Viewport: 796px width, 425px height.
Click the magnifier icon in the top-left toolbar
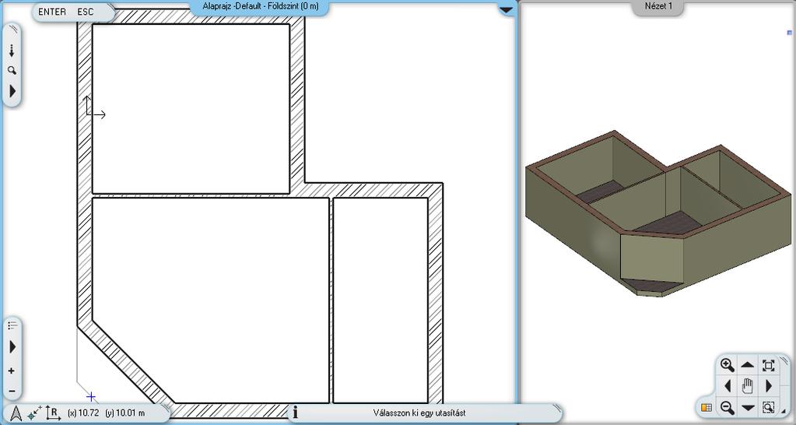[12, 71]
